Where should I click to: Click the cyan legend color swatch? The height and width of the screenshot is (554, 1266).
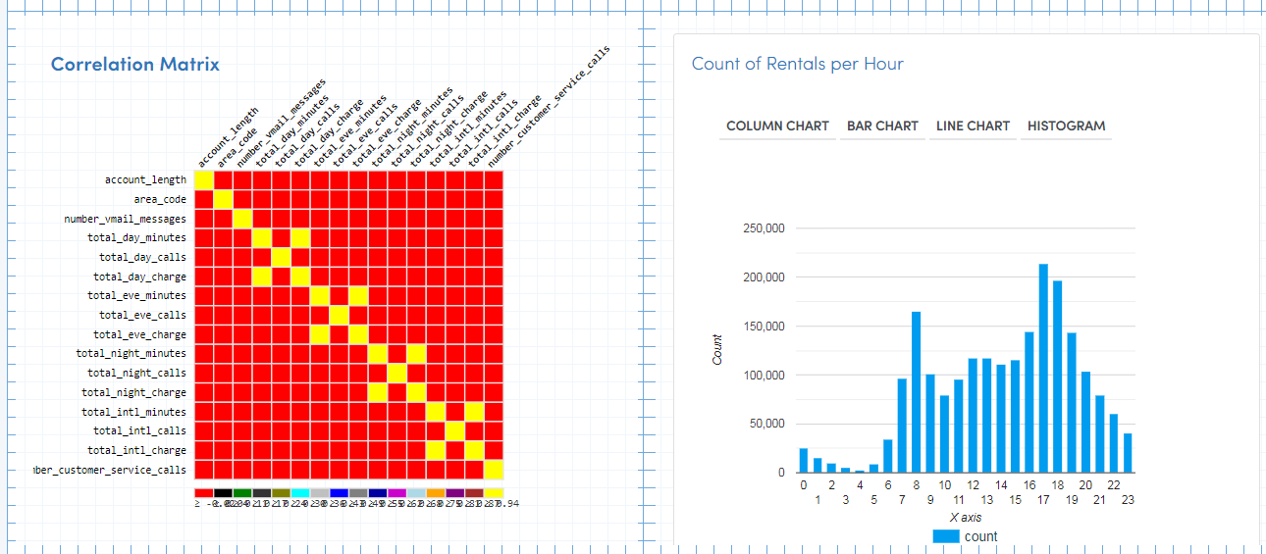[x=300, y=493]
